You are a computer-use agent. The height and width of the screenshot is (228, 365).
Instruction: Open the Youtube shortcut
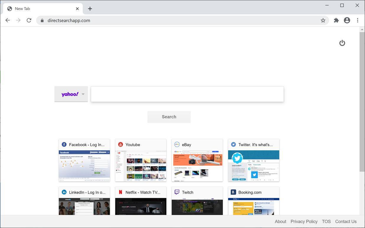(120, 144)
